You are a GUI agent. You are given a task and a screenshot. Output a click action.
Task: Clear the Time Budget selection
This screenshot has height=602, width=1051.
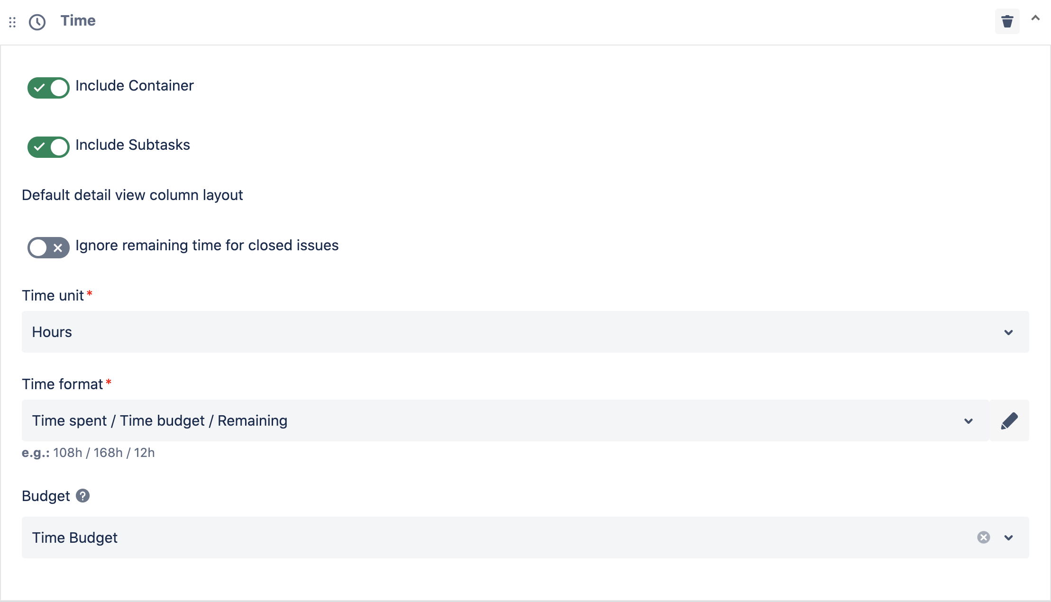tap(983, 538)
